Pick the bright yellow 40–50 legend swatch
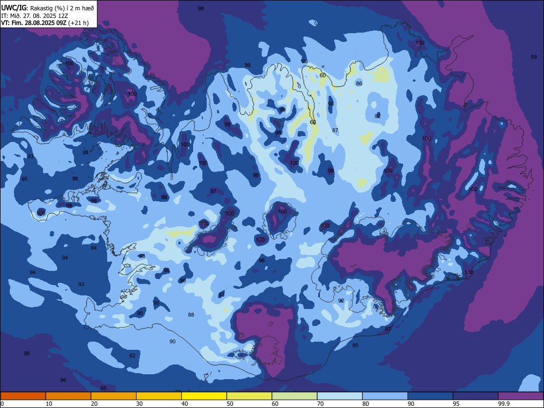This screenshot has width=544, height=408. click(x=204, y=396)
